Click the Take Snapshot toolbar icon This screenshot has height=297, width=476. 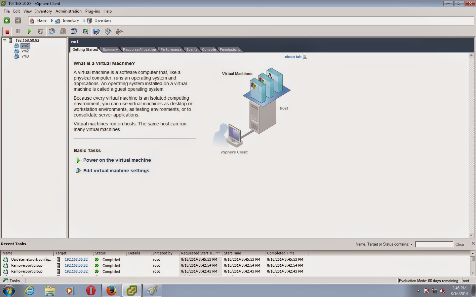[x=52, y=32]
